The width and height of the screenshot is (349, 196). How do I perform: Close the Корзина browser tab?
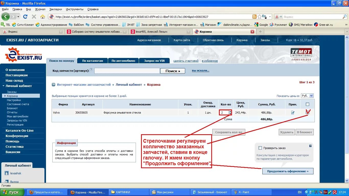point(252,32)
